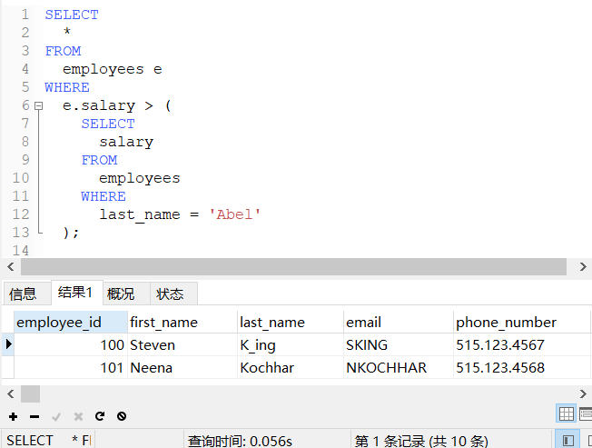This screenshot has height=448, width=592.
Task: Click the delete record minus icon
Action: point(35,416)
